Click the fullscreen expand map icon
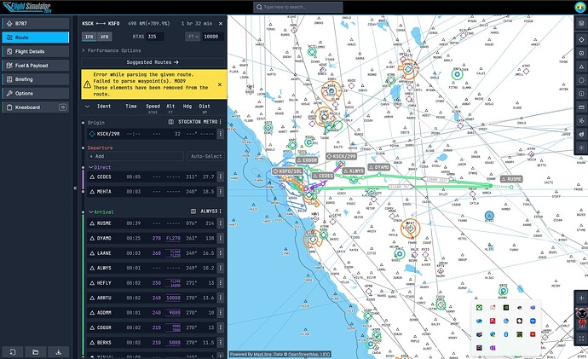The image size is (588, 359). coord(581,339)
